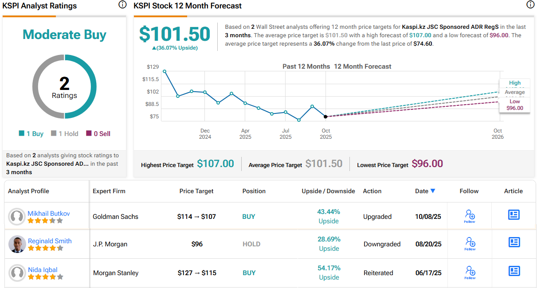Follow analyst Reginald Smith
537x288 pixels.
click(x=470, y=243)
